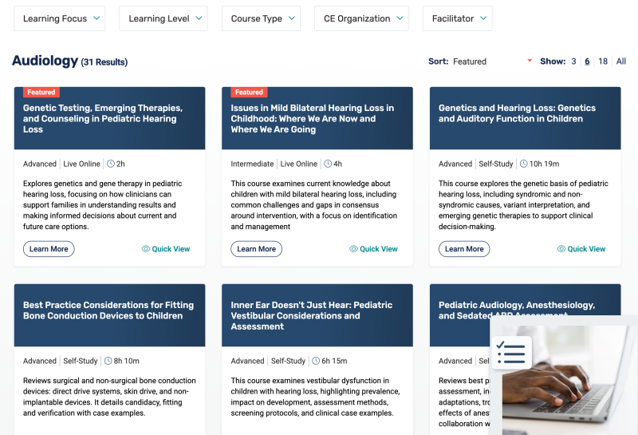Expand the Learning Focus filter dropdown
Viewport: 638px width, 435px height.
pos(59,18)
